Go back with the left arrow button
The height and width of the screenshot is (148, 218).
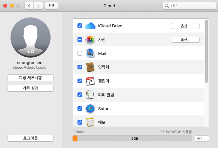[29, 6]
